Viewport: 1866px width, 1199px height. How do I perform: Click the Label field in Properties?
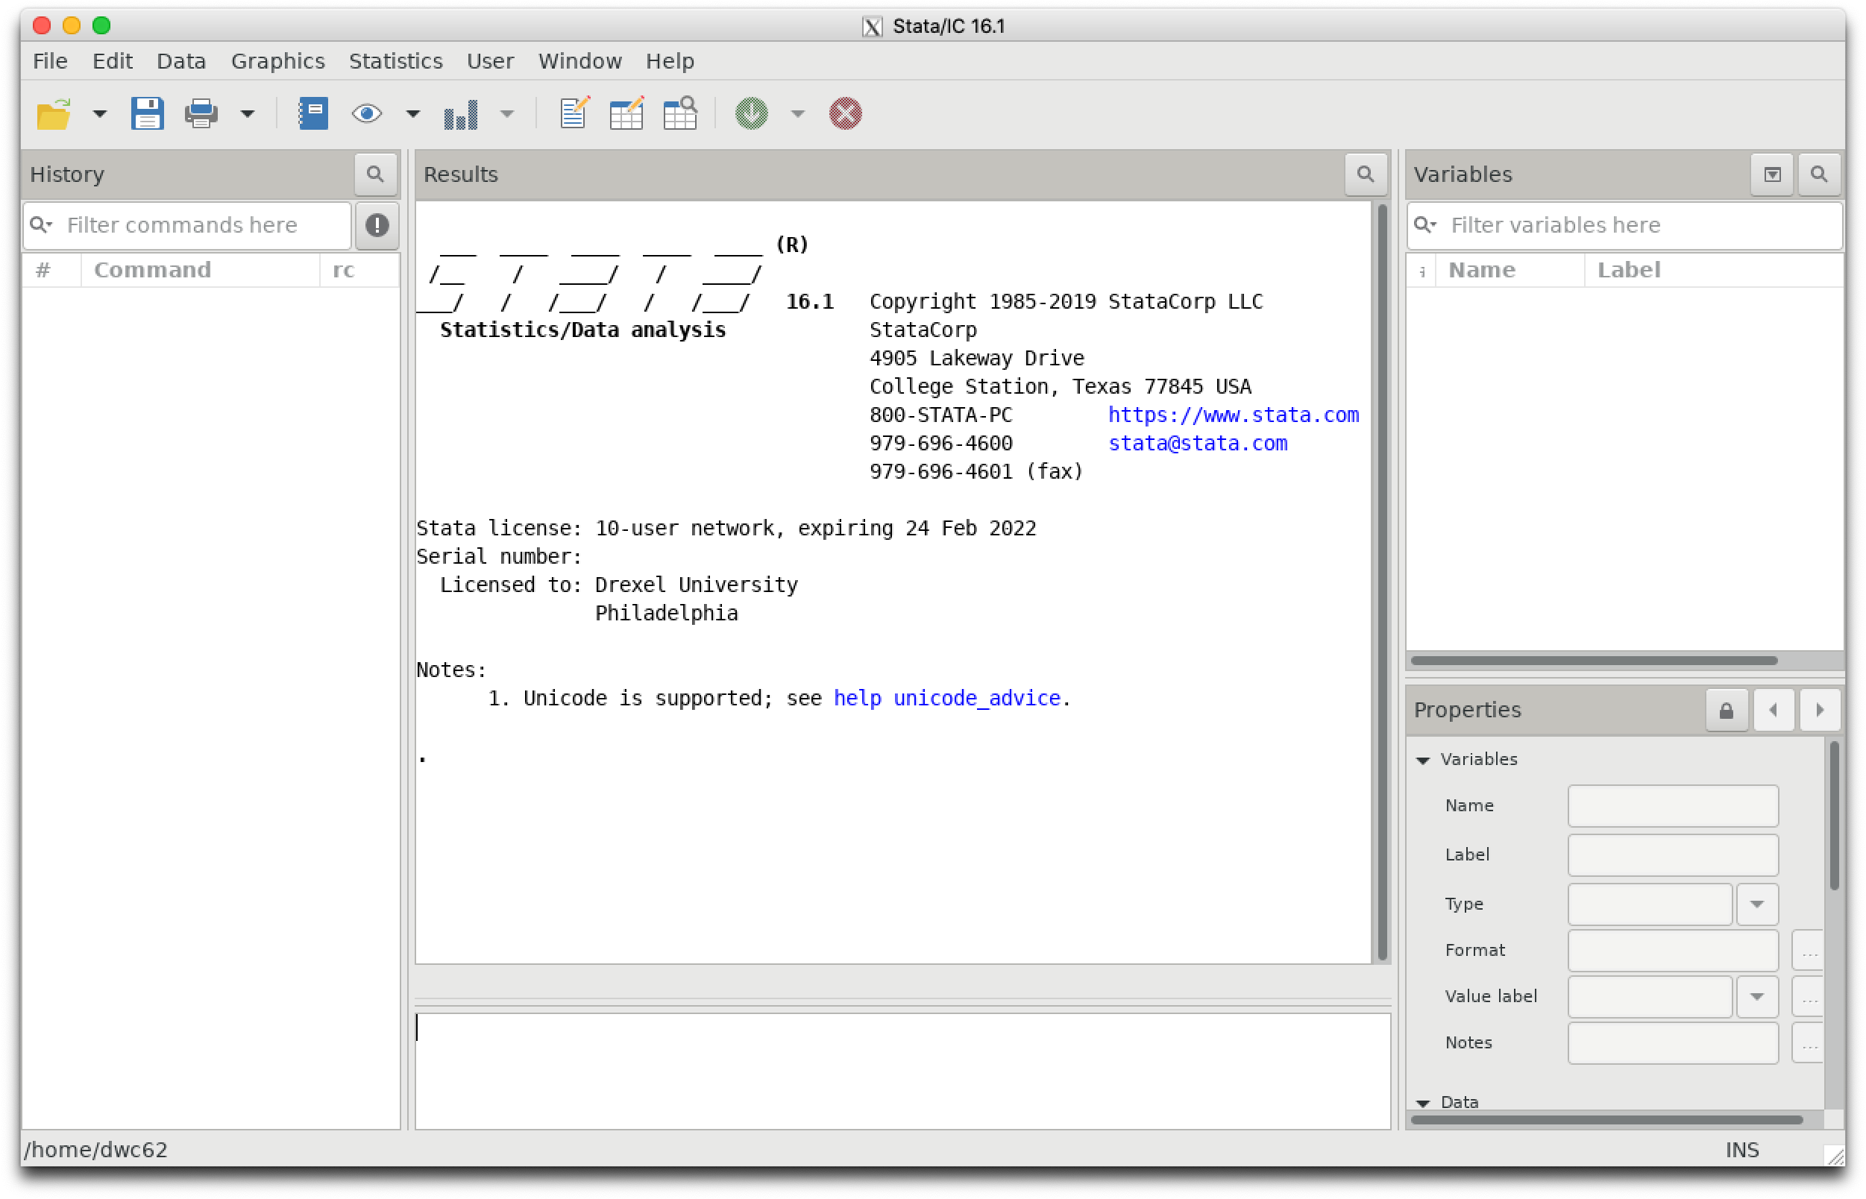coord(1673,855)
